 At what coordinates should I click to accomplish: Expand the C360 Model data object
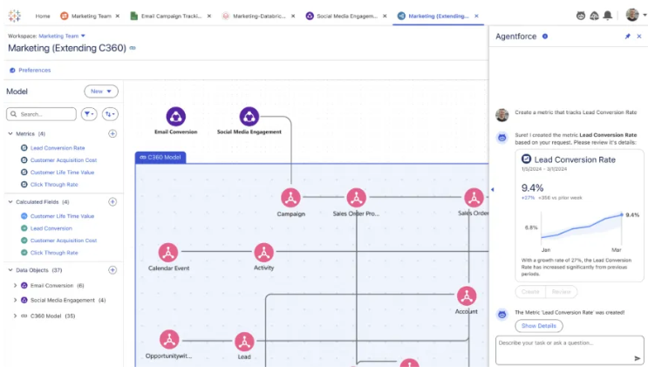16,316
